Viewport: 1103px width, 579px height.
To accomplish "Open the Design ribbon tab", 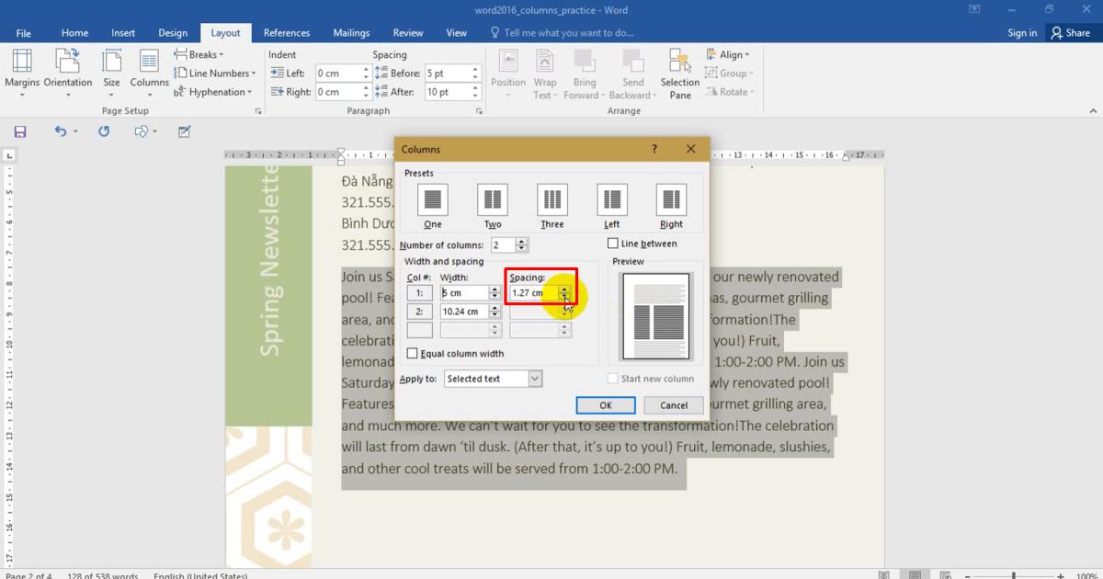I will coord(173,33).
